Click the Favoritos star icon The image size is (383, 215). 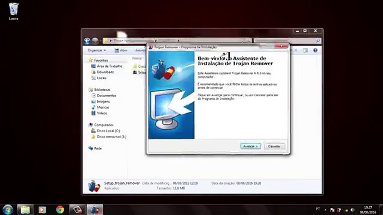click(x=91, y=60)
